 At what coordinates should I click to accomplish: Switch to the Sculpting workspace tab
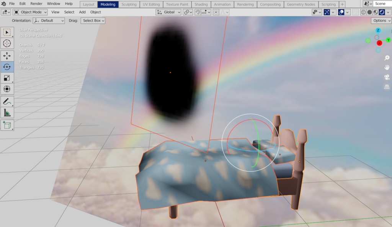click(129, 4)
